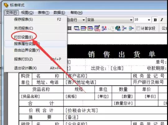168x125 pixels.
Task: Click the green right-arrow indent icon
Action: [x=131, y=29]
